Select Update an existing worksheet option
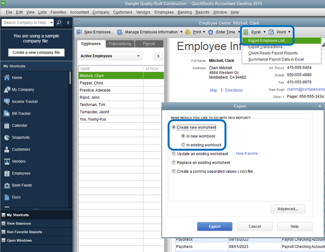Image resolution: width=325 pixels, height=252 pixels. point(174,154)
